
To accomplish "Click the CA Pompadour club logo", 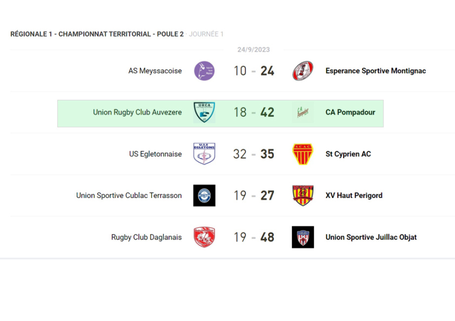I will tap(303, 113).
